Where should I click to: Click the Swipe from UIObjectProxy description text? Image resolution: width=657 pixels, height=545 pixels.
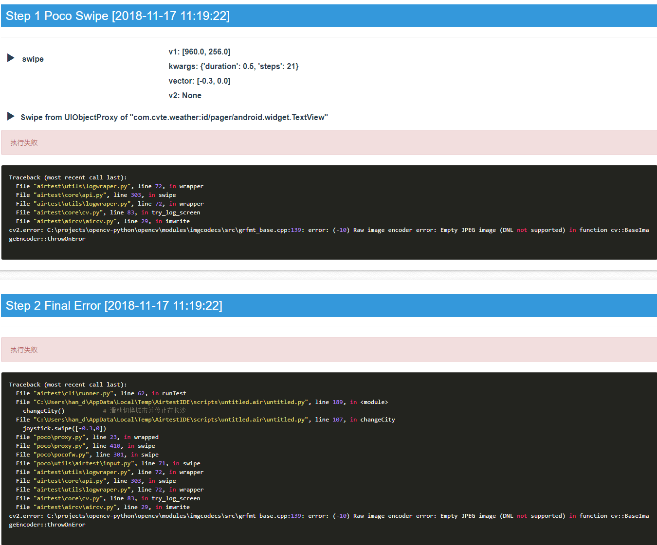pos(174,117)
